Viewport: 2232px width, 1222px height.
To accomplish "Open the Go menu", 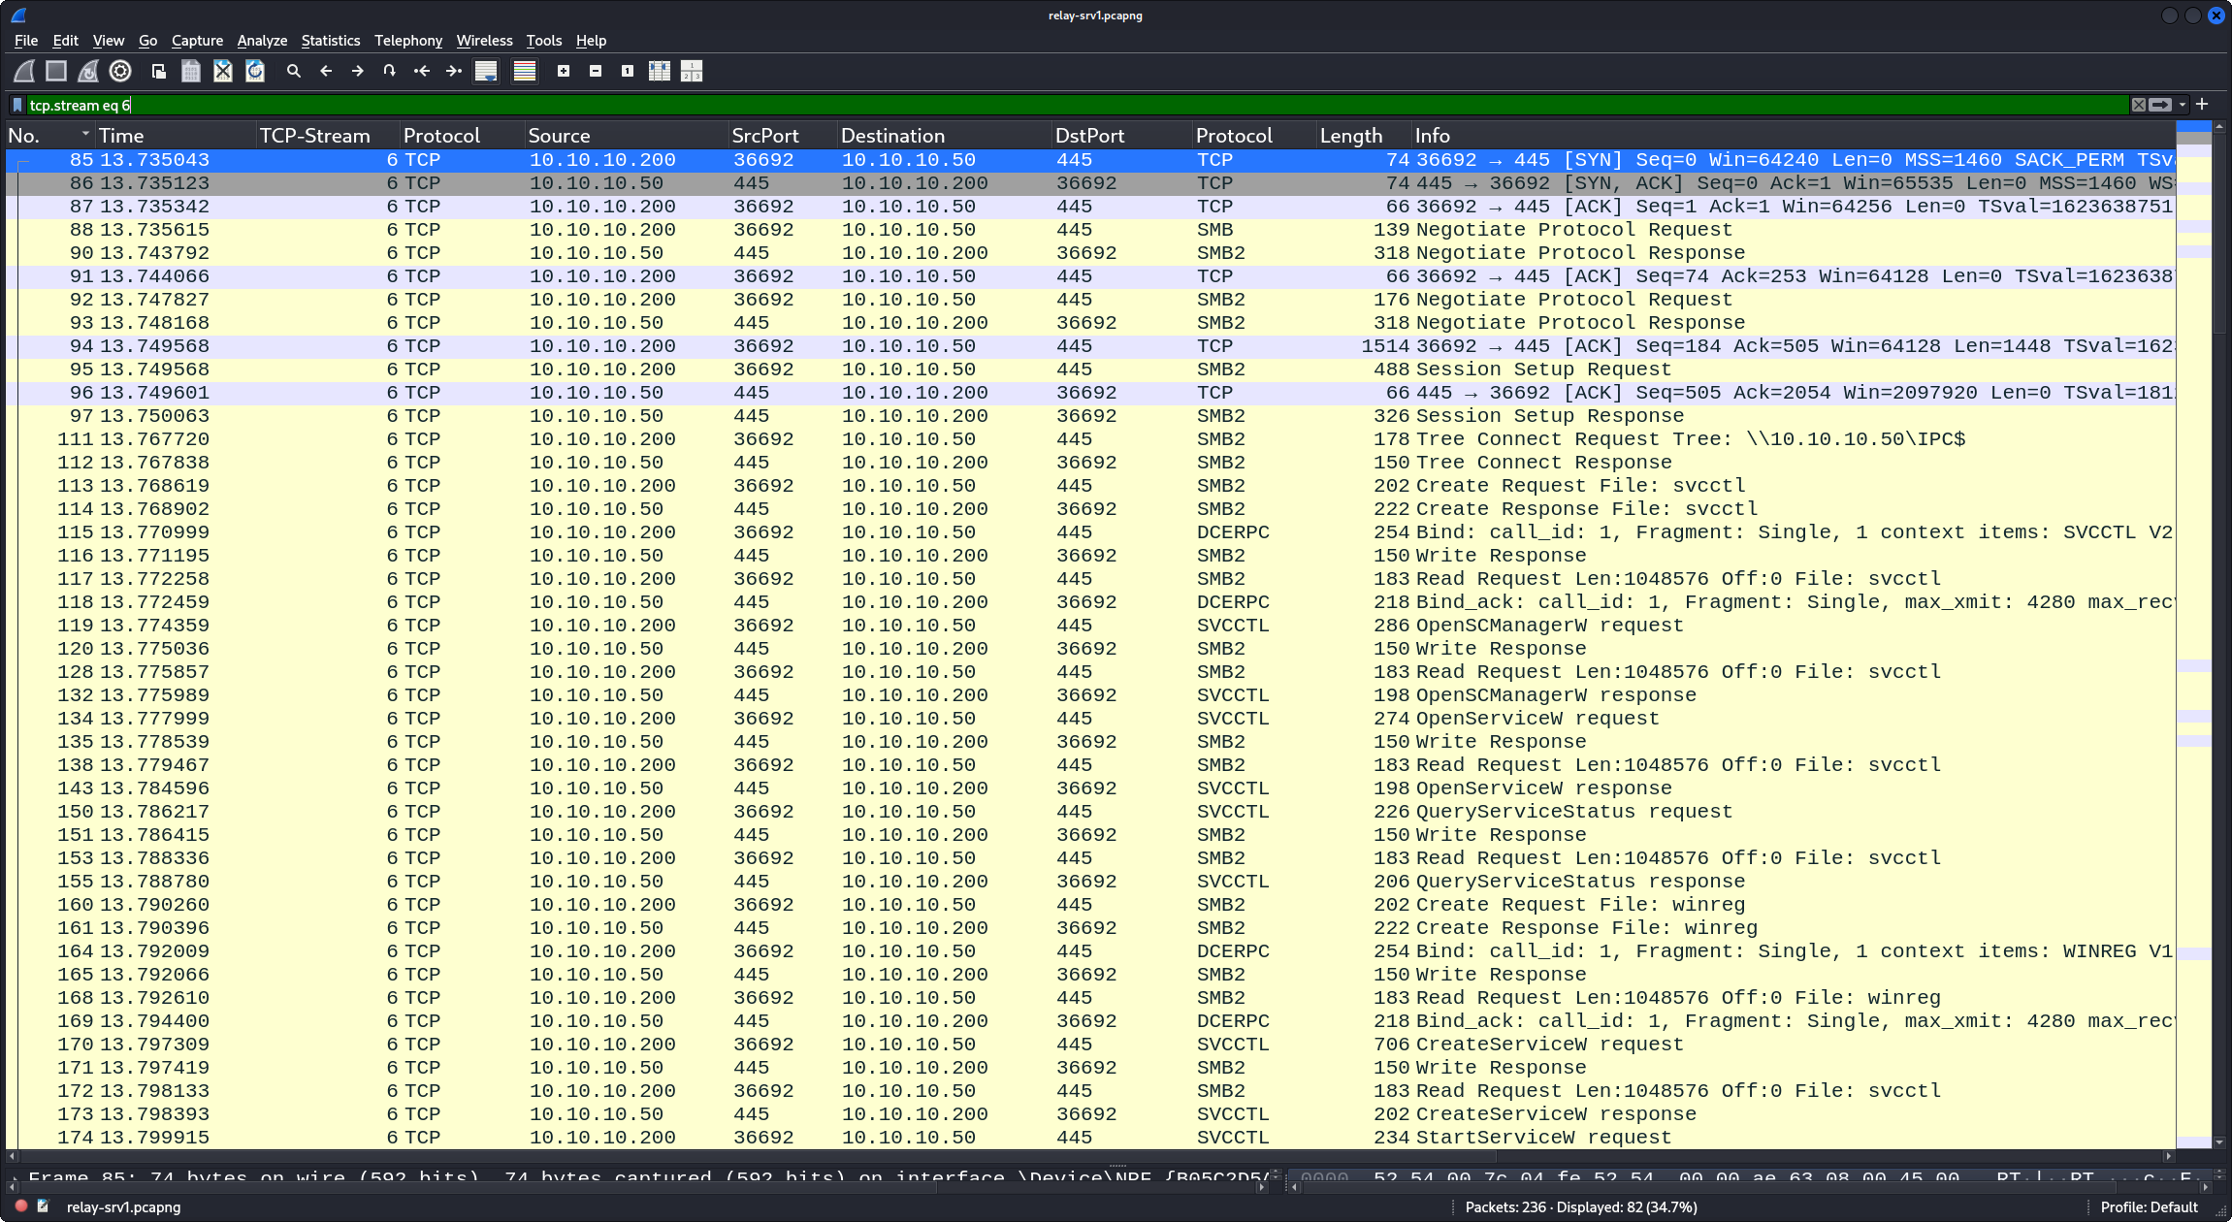I will [x=147, y=40].
